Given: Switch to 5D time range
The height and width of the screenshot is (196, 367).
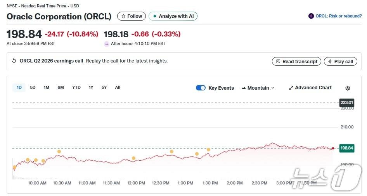Looking at the screenshot, I should coord(33,87).
